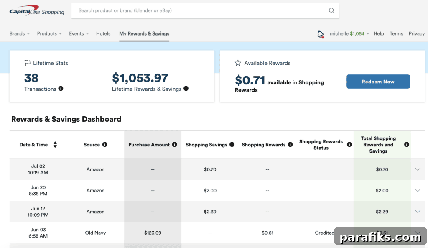The image size is (428, 248).
Task: Open the Brands dropdown menu
Action: tap(20, 33)
